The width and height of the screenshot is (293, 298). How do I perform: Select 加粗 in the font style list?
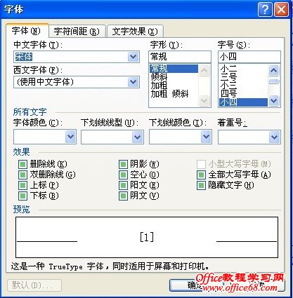coord(159,86)
